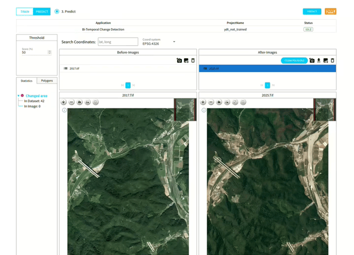
Task: Click the Search Coordinates input field
Action: (x=117, y=42)
